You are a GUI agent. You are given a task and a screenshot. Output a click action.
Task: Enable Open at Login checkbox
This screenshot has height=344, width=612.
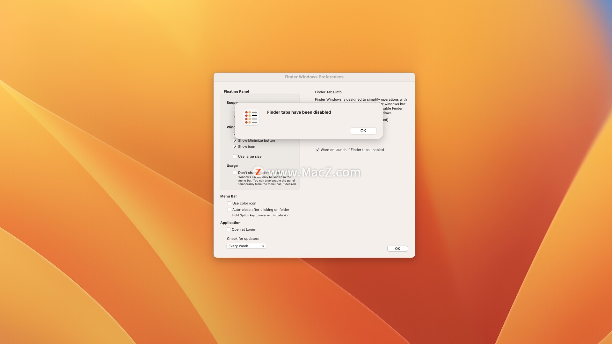click(229, 229)
